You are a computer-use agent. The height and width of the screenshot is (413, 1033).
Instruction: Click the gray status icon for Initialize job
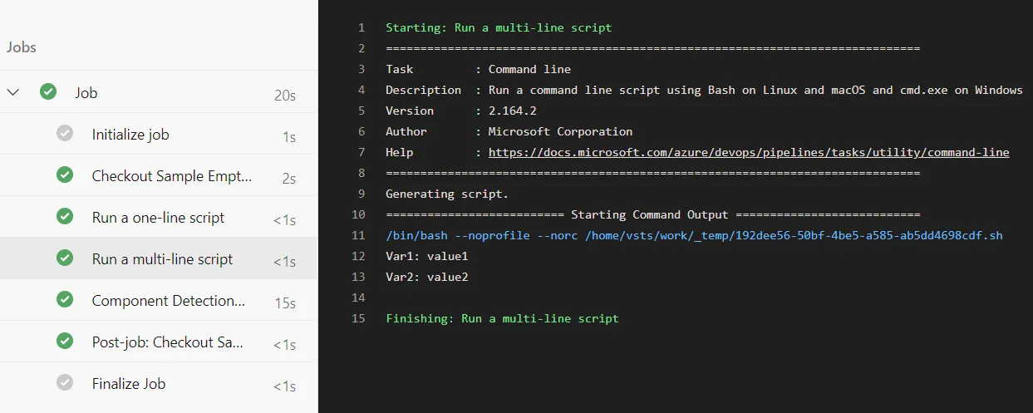(65, 134)
